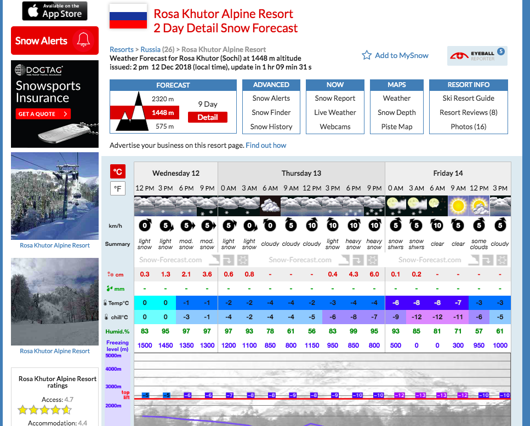Click the 1500 freezing level value

(x=145, y=345)
